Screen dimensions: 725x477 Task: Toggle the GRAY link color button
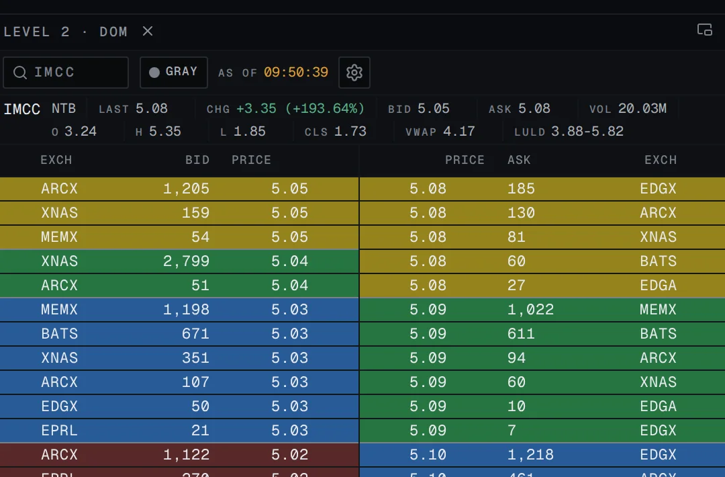[174, 72]
